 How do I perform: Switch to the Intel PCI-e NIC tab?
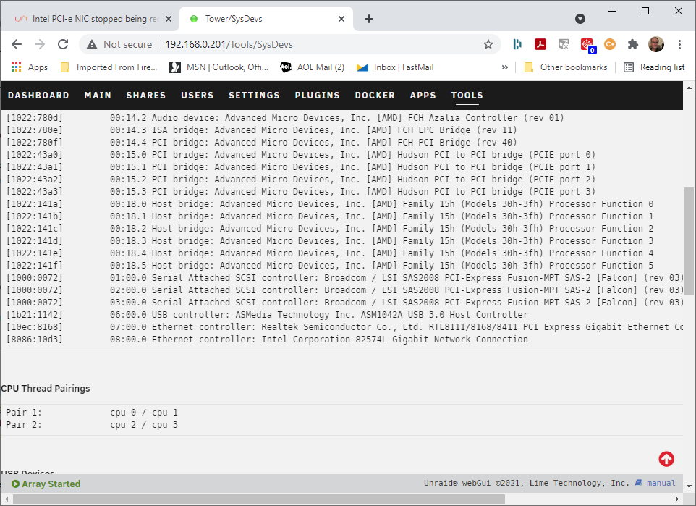pos(90,19)
